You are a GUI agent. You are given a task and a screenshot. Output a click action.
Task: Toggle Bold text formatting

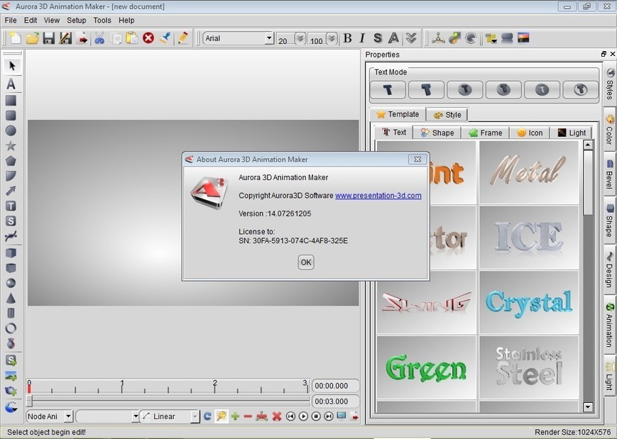[347, 38]
